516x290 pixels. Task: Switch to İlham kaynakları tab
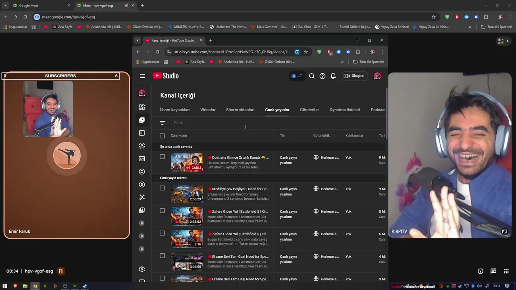coord(175,110)
